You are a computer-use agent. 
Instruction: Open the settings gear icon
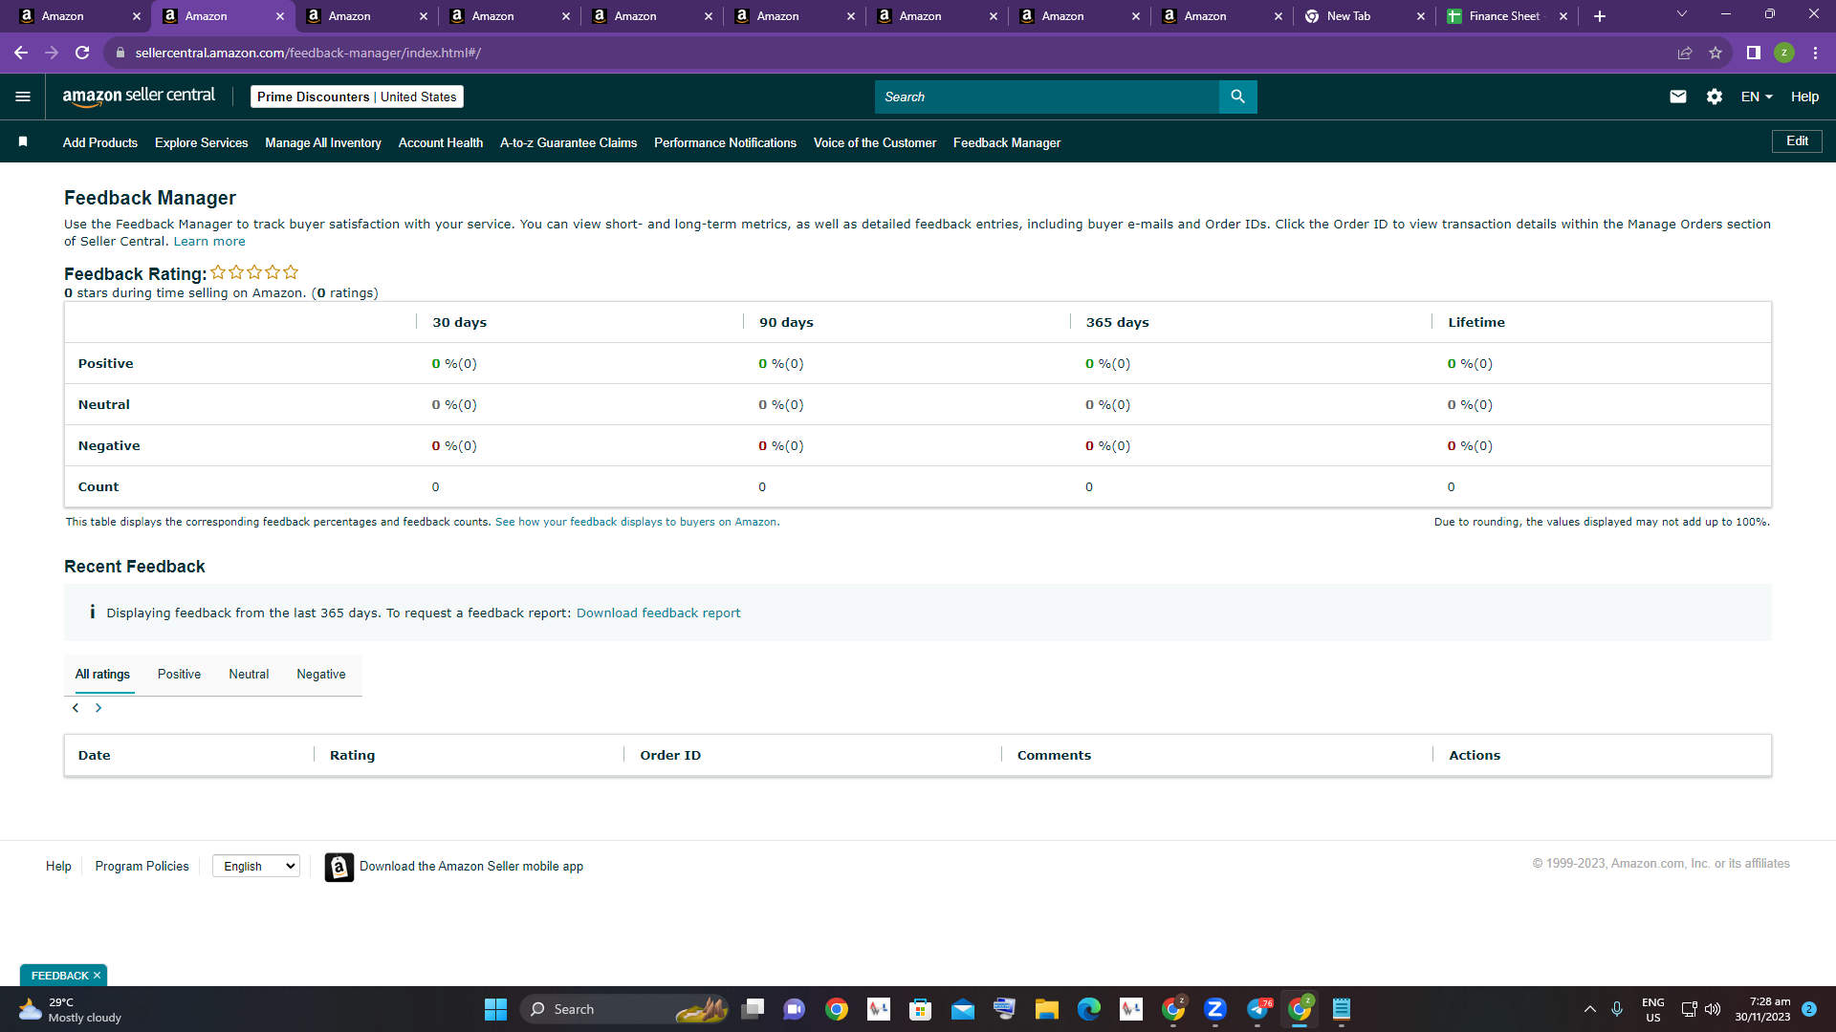(x=1714, y=97)
